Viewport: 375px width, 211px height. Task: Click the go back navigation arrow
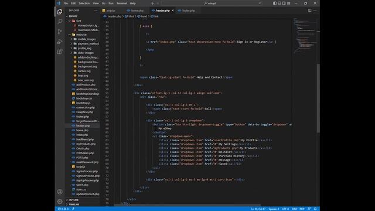pyautogui.click(x=153, y=4)
